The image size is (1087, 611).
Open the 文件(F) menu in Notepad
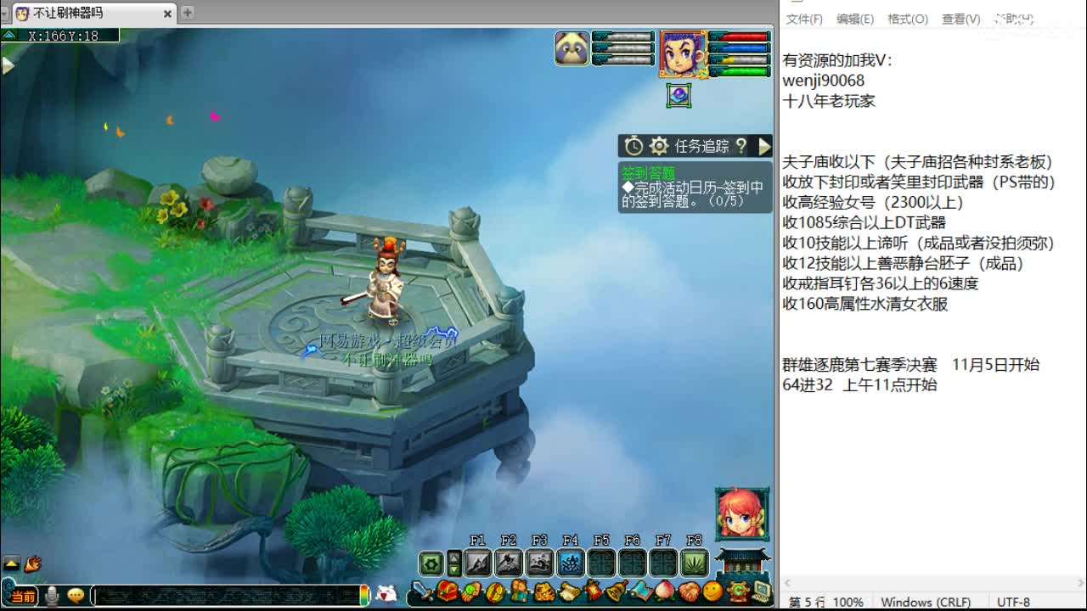tap(804, 19)
